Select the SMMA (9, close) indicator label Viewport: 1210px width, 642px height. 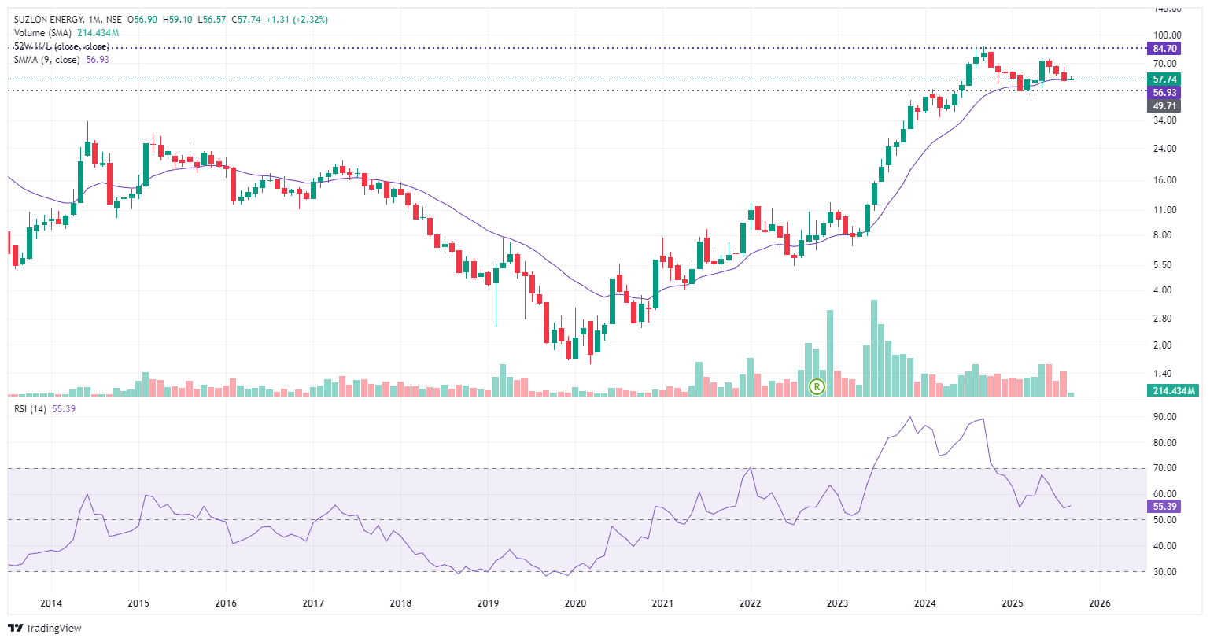[x=47, y=60]
